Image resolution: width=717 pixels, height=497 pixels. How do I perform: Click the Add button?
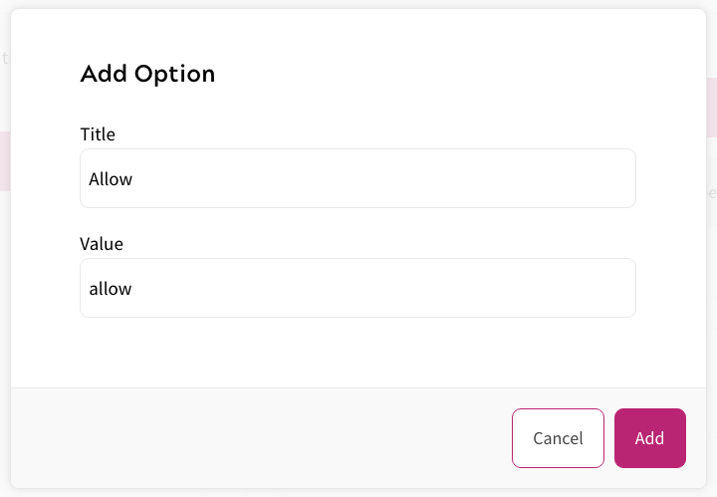649,438
